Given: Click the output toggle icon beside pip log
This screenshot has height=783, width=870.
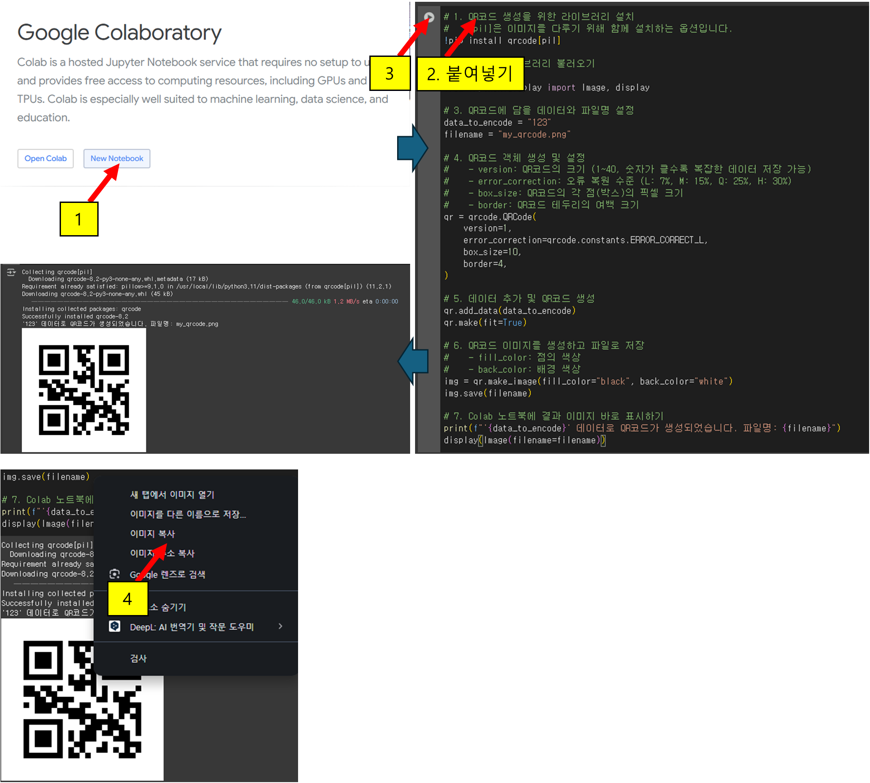Looking at the screenshot, I should 12,272.
